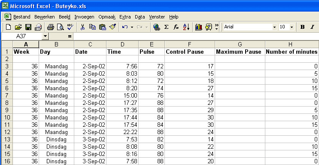The height and width of the screenshot is (165, 319).
Task: Expand the More Buttons toolbar chevron
Action: coord(217,27)
